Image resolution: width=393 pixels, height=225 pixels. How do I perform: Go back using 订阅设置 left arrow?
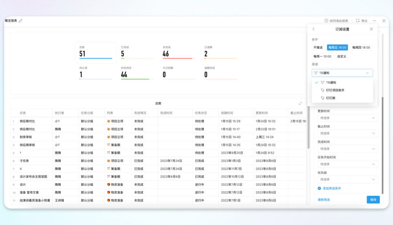click(314, 29)
